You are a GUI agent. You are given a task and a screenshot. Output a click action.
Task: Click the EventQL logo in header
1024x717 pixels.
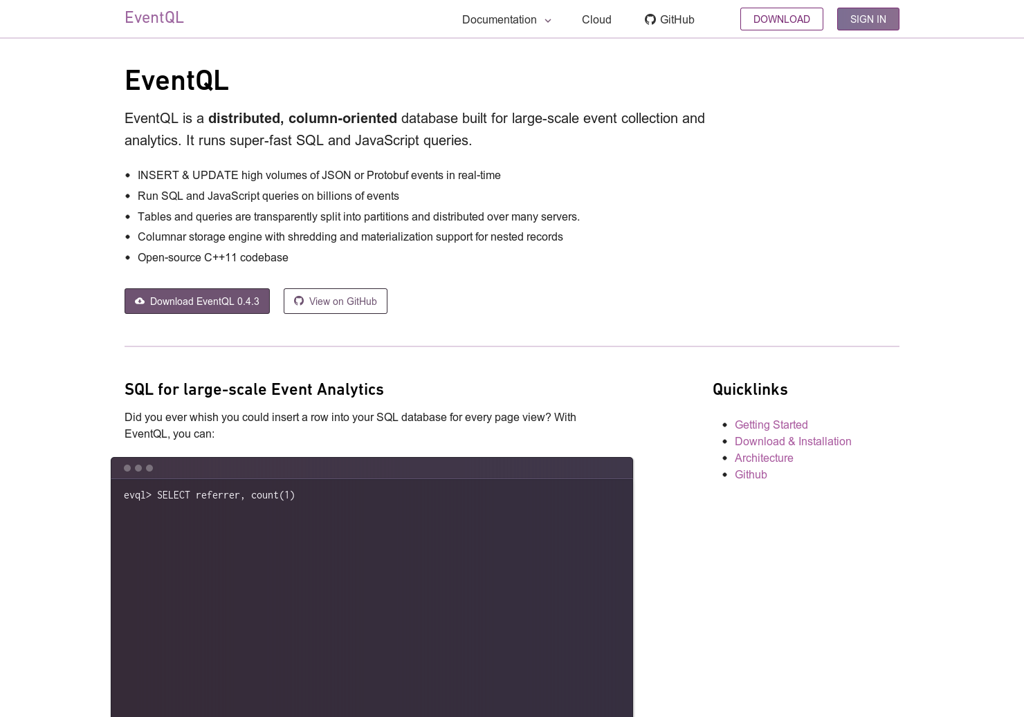coord(154,17)
